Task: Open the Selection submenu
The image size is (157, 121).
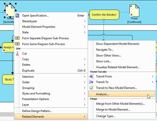Action: tap(51, 77)
